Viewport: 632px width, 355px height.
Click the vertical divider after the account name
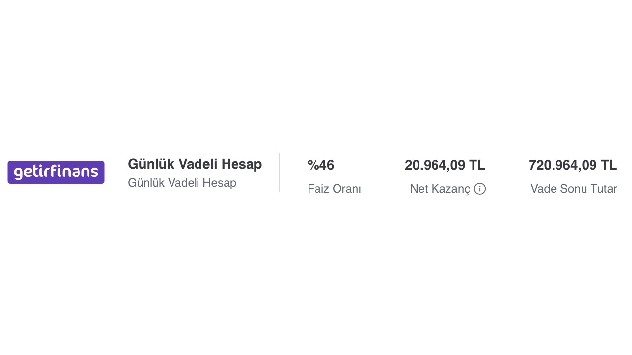coord(280,172)
